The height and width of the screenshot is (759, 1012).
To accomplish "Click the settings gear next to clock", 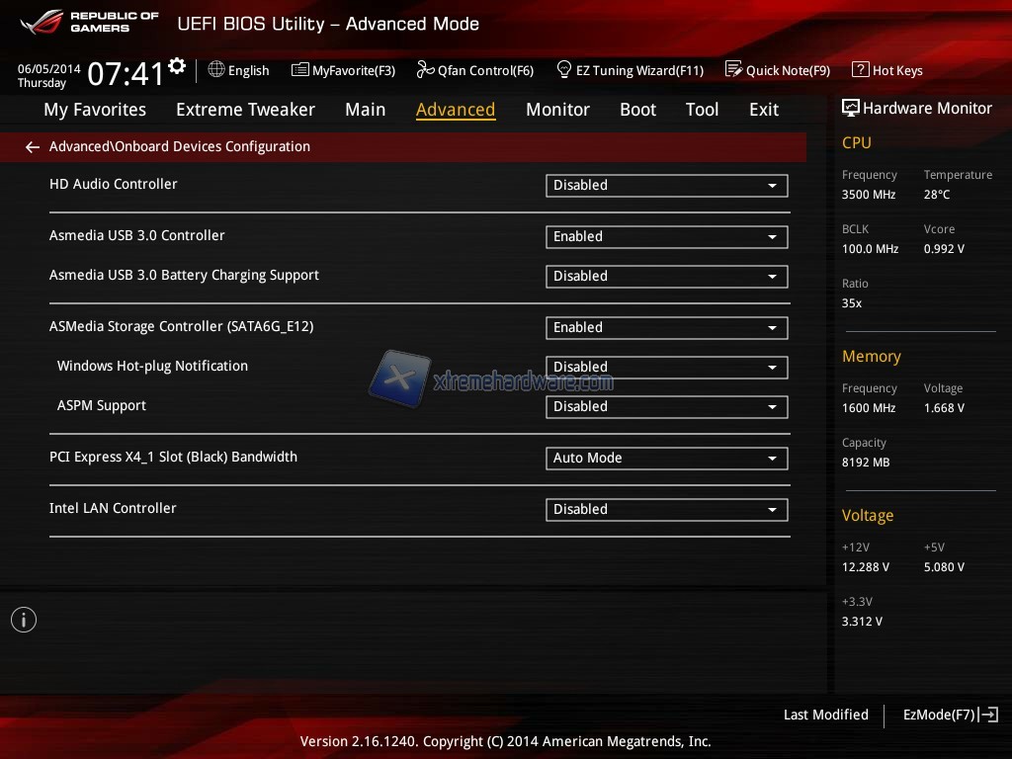I will tap(177, 66).
